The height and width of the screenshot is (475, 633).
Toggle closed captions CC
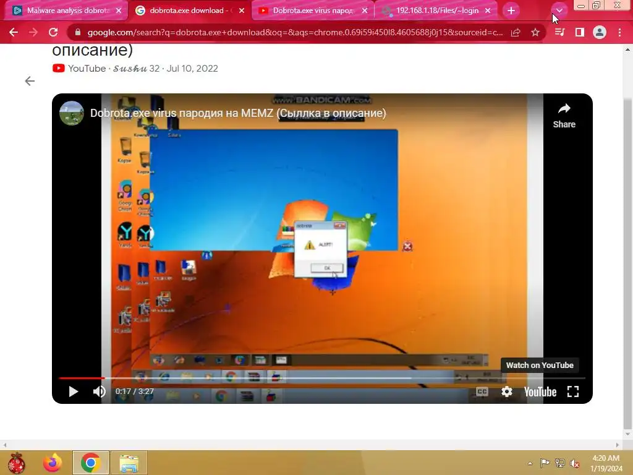click(x=482, y=392)
